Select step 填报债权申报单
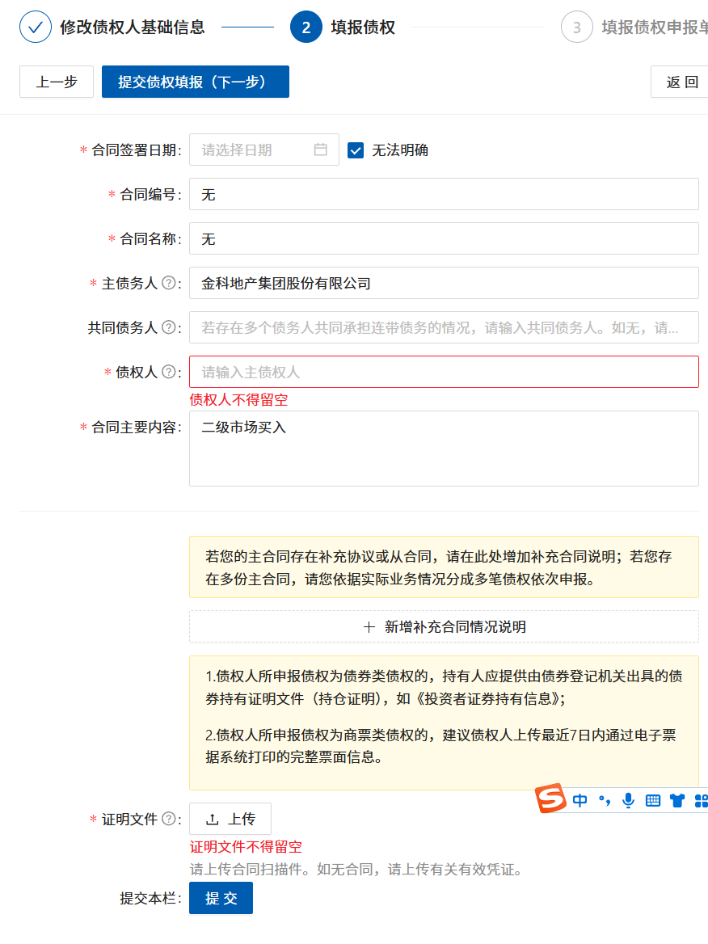Screen dimensions: 708x944 coord(655,27)
